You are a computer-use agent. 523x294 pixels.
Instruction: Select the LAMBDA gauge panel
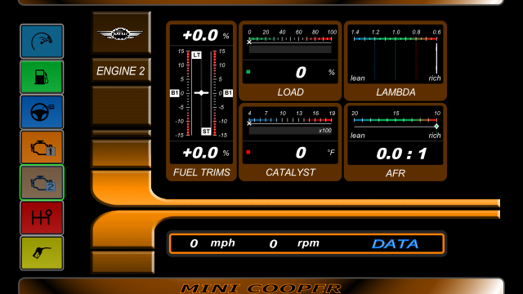point(396,60)
